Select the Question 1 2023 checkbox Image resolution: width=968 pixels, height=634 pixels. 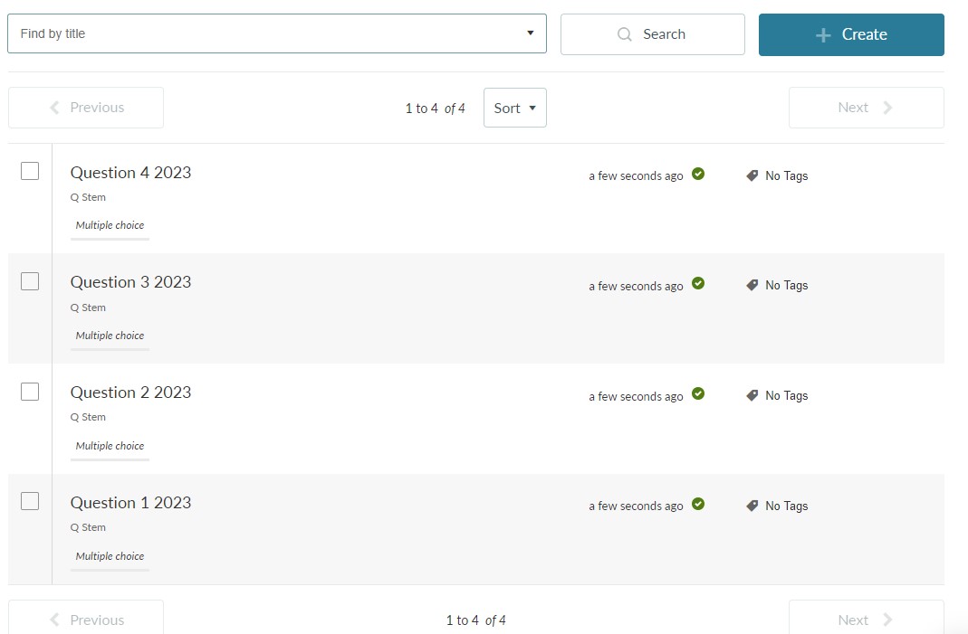pyautogui.click(x=30, y=501)
